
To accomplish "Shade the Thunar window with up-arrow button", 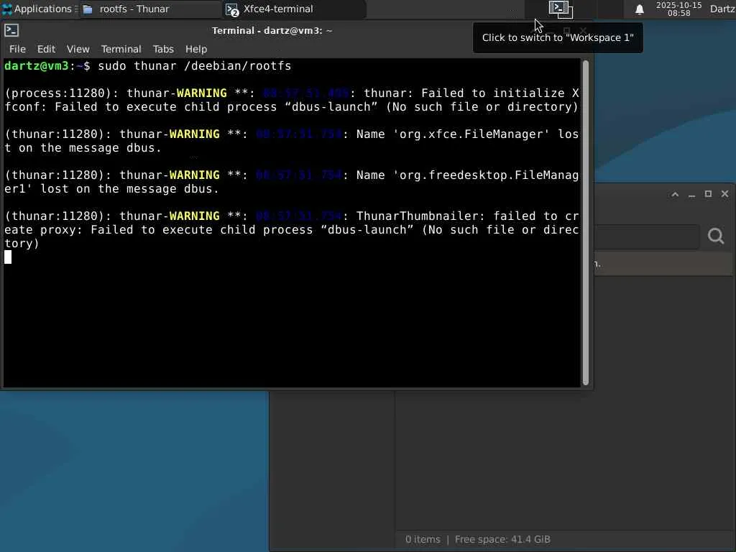I will coord(675,194).
